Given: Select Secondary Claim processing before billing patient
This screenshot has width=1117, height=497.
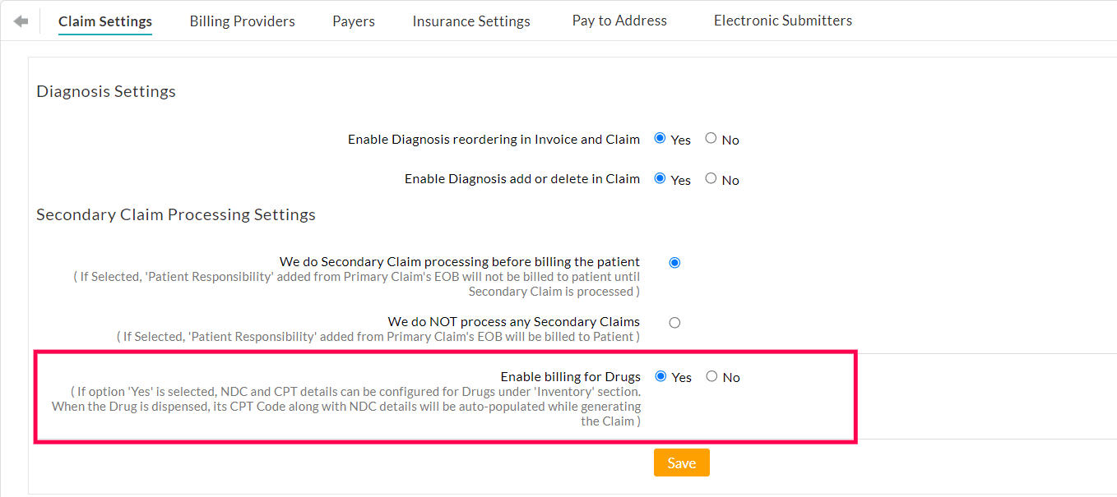Looking at the screenshot, I should pyautogui.click(x=674, y=262).
